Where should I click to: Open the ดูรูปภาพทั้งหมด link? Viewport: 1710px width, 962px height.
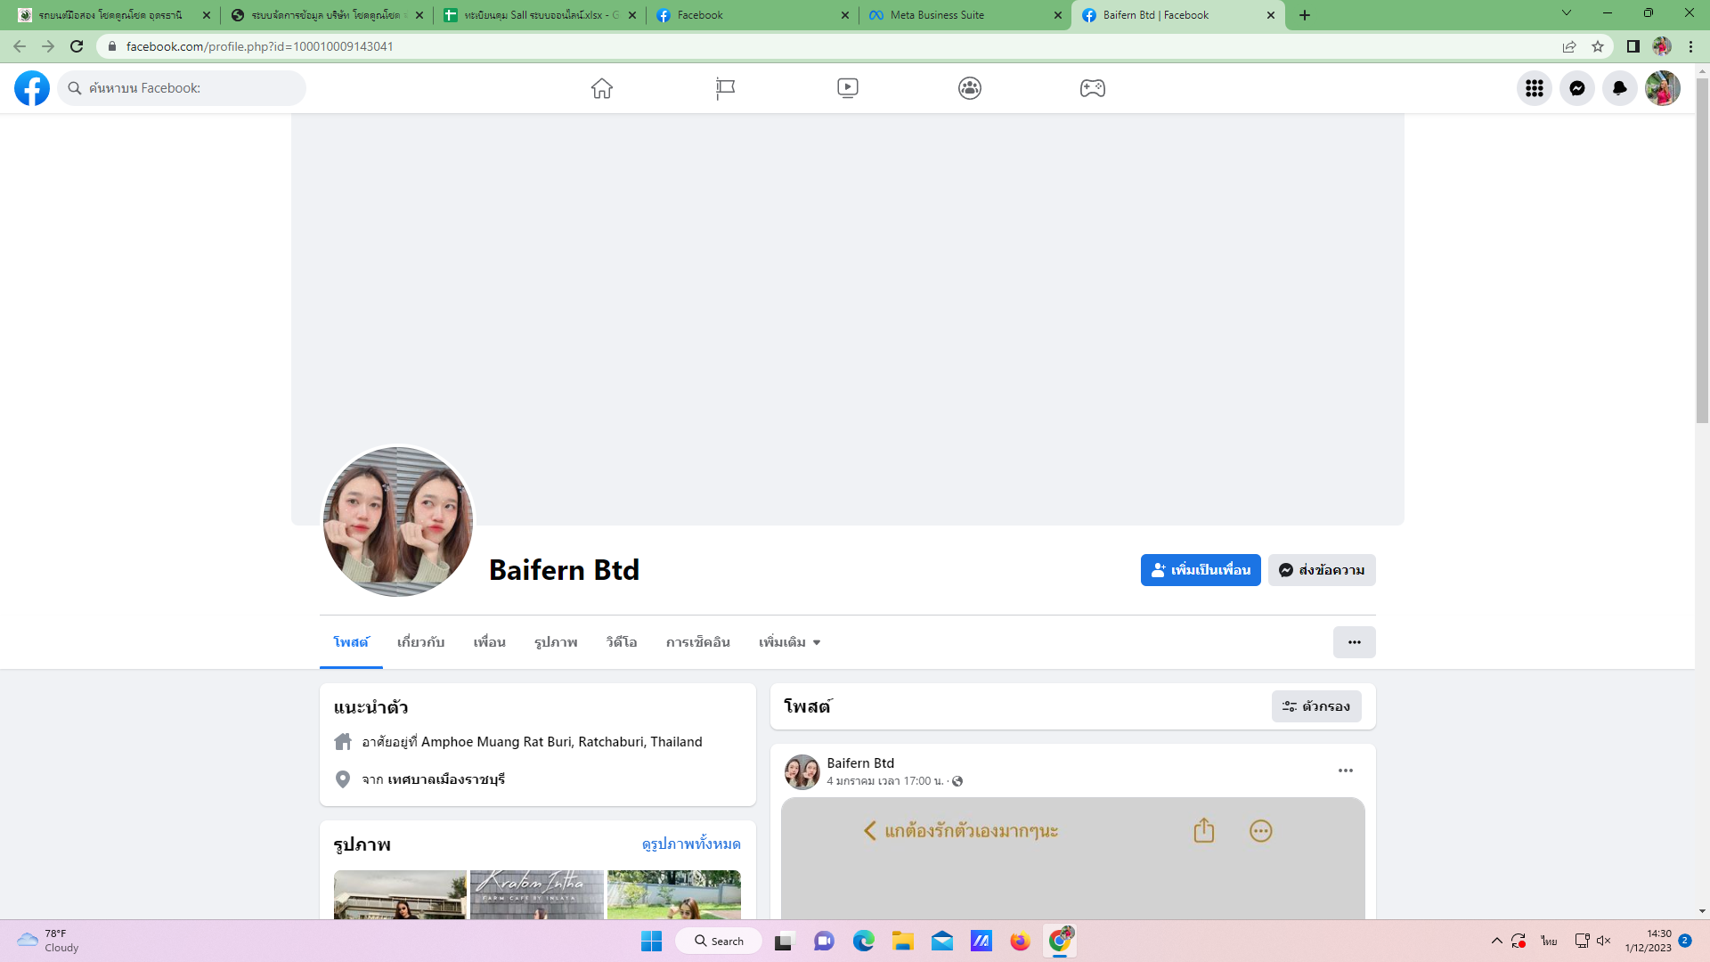tap(691, 844)
